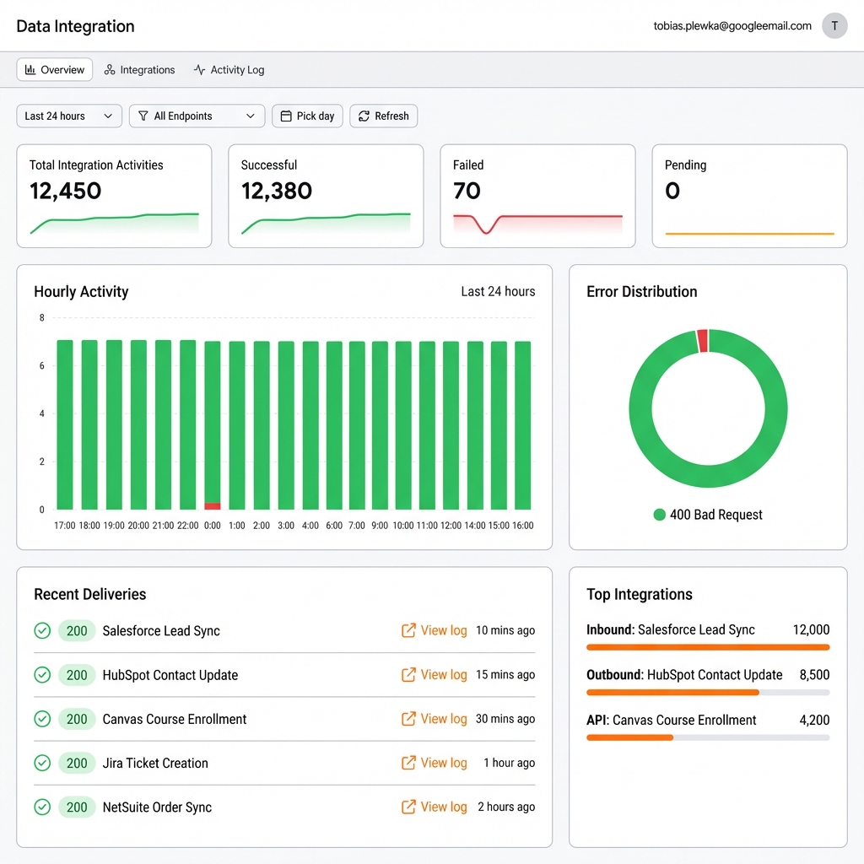Click the Outbound: HubSpot Contact Update progress bar

pos(708,693)
